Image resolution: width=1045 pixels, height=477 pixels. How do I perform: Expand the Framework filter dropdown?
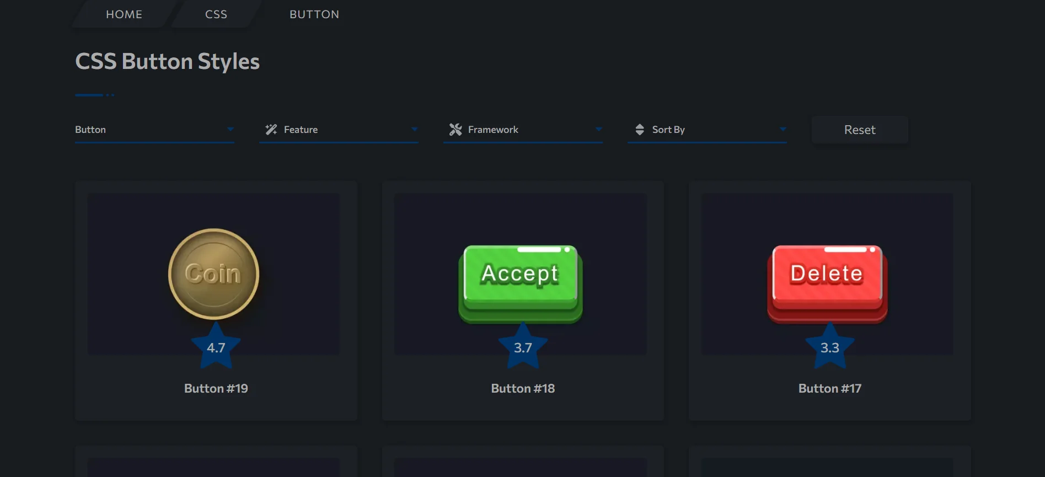click(523, 130)
